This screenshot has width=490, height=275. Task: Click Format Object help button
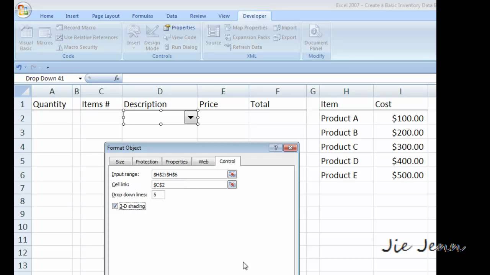point(276,148)
